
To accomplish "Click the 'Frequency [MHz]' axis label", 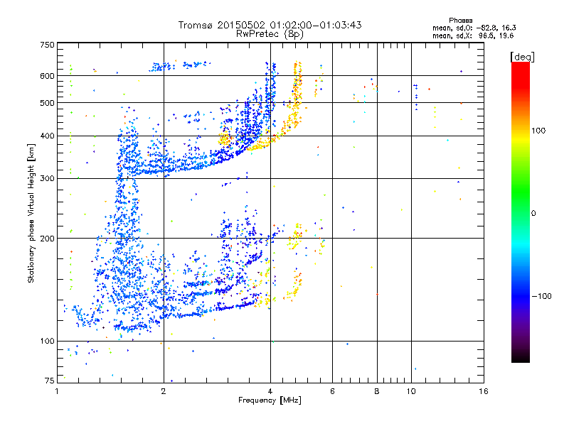I will pyautogui.click(x=270, y=400).
